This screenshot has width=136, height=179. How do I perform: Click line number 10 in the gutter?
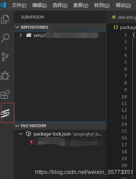[124, 97]
